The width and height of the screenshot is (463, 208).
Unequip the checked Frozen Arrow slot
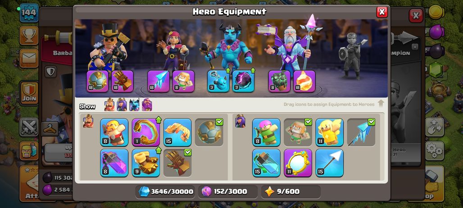[x=361, y=132]
